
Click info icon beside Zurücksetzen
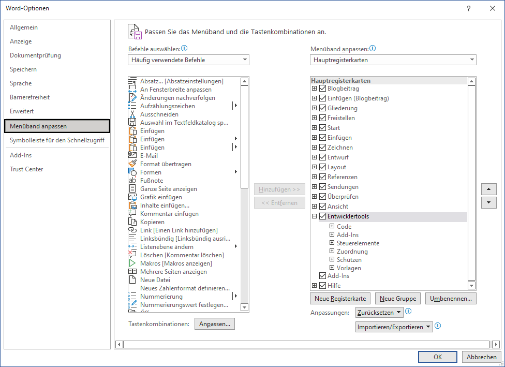408,311
